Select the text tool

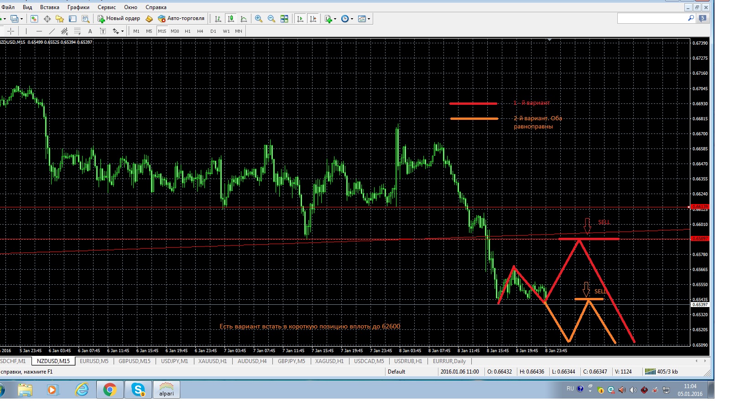90,31
